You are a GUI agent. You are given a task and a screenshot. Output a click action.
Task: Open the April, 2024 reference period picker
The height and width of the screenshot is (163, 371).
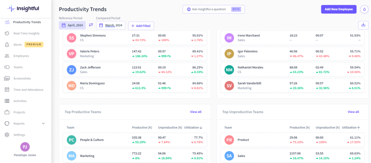click(72, 25)
